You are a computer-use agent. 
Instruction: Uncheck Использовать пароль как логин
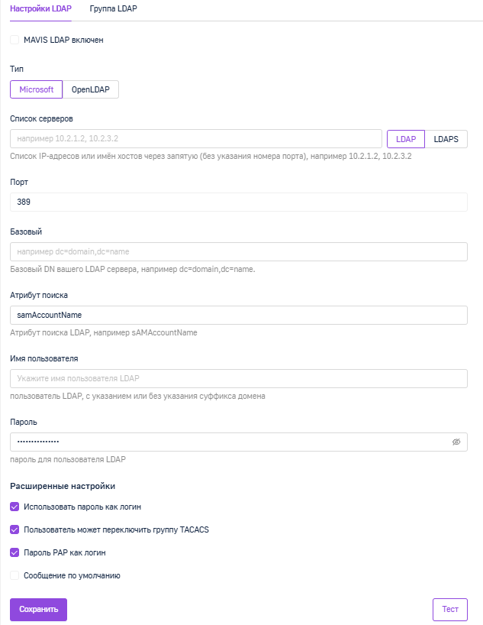tap(14, 507)
